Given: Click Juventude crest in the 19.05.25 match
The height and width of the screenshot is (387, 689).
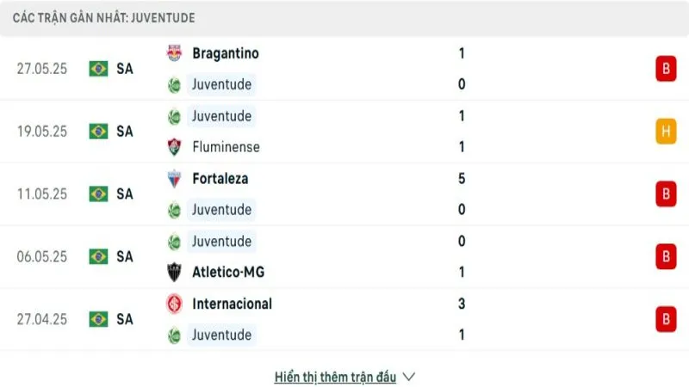Looking at the screenshot, I should [x=175, y=116].
